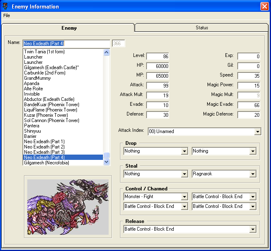Click the Level value field
This screenshot has height=251, width=271.
(158, 56)
